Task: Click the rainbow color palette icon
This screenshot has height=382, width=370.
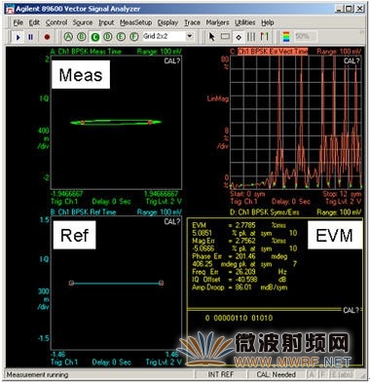Action: click(286, 37)
